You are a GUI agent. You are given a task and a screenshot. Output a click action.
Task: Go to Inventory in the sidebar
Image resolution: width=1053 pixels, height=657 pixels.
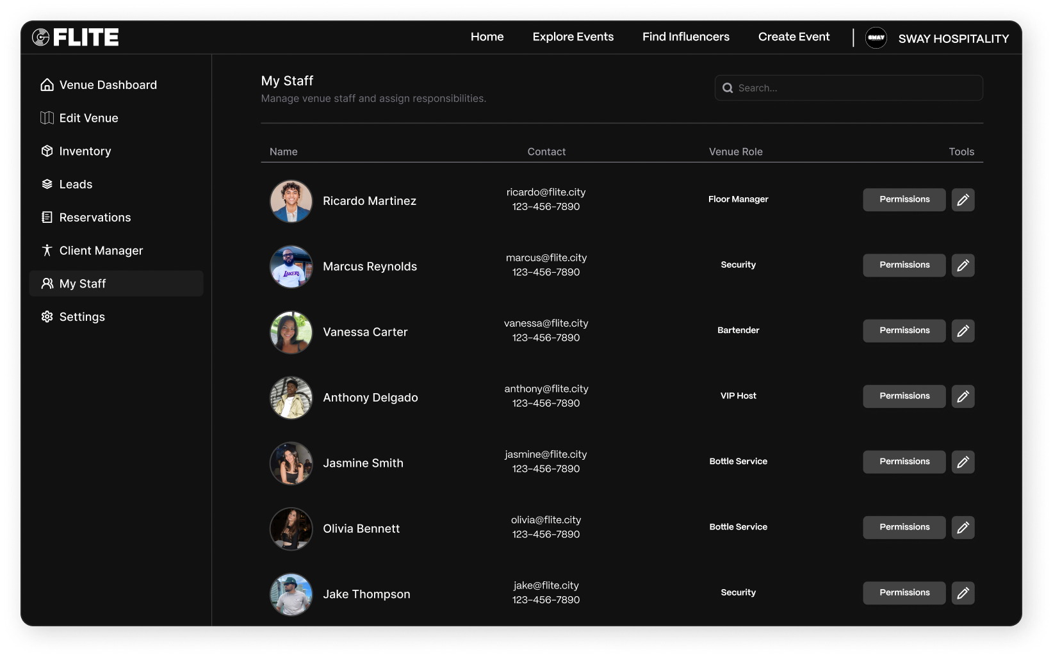(x=85, y=151)
